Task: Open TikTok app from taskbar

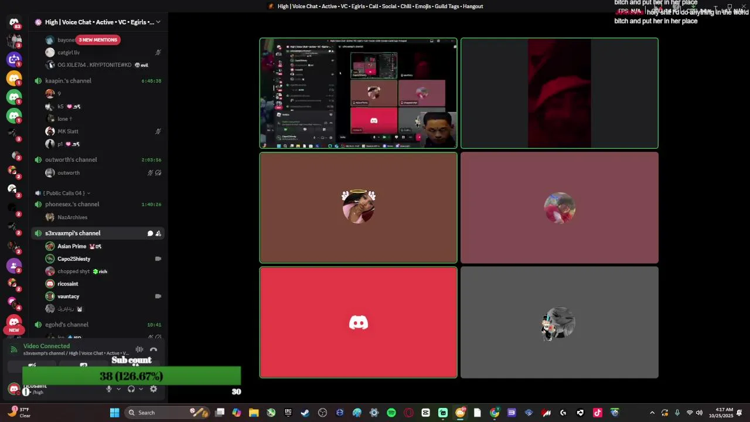Action: click(597, 413)
